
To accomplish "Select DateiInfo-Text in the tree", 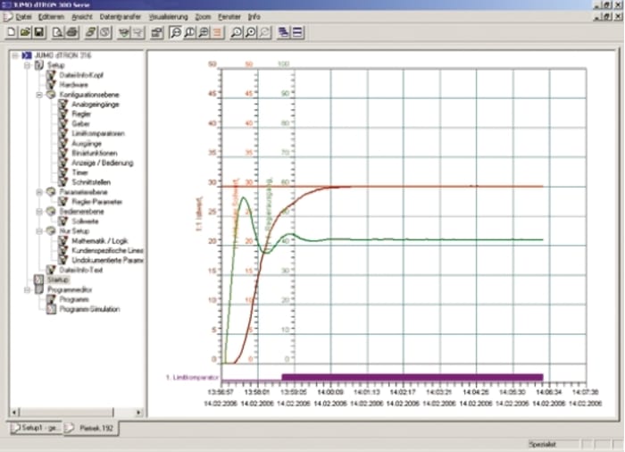I will tap(81, 270).
